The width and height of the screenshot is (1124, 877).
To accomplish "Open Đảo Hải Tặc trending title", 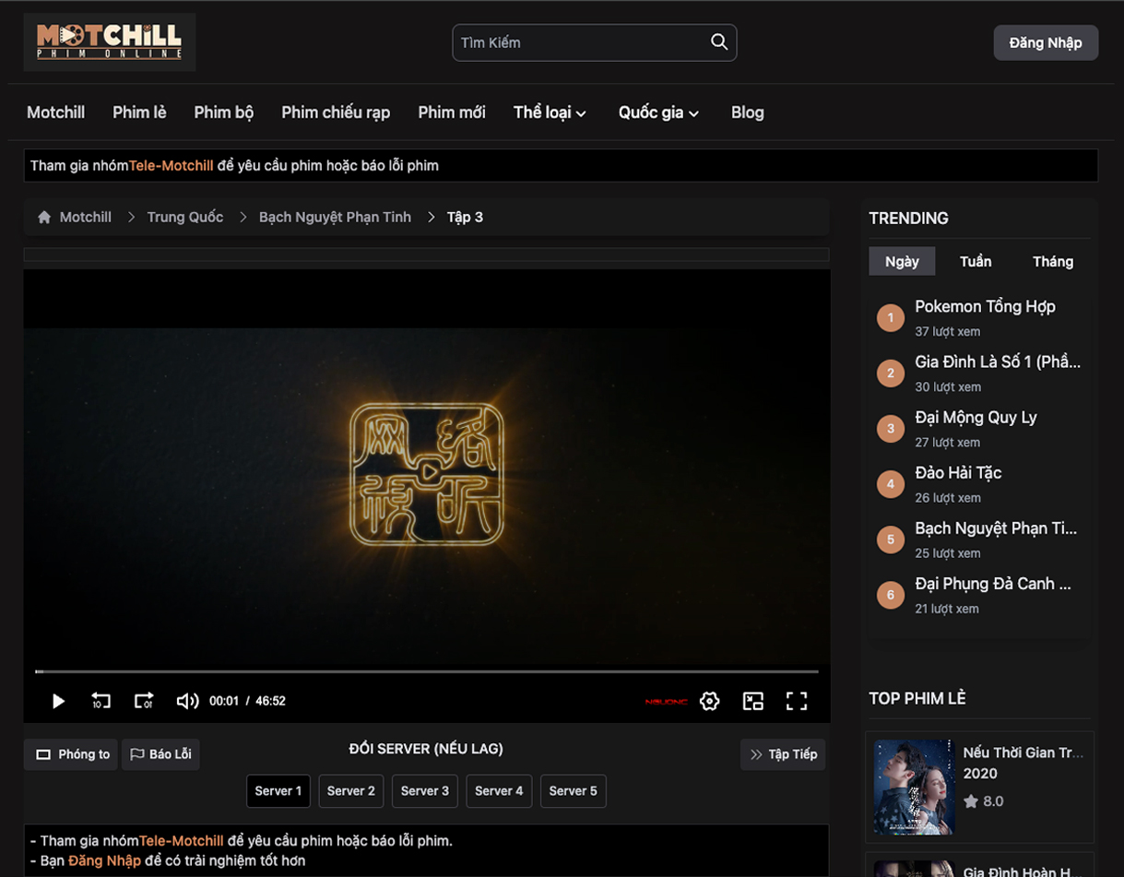I will (x=958, y=472).
